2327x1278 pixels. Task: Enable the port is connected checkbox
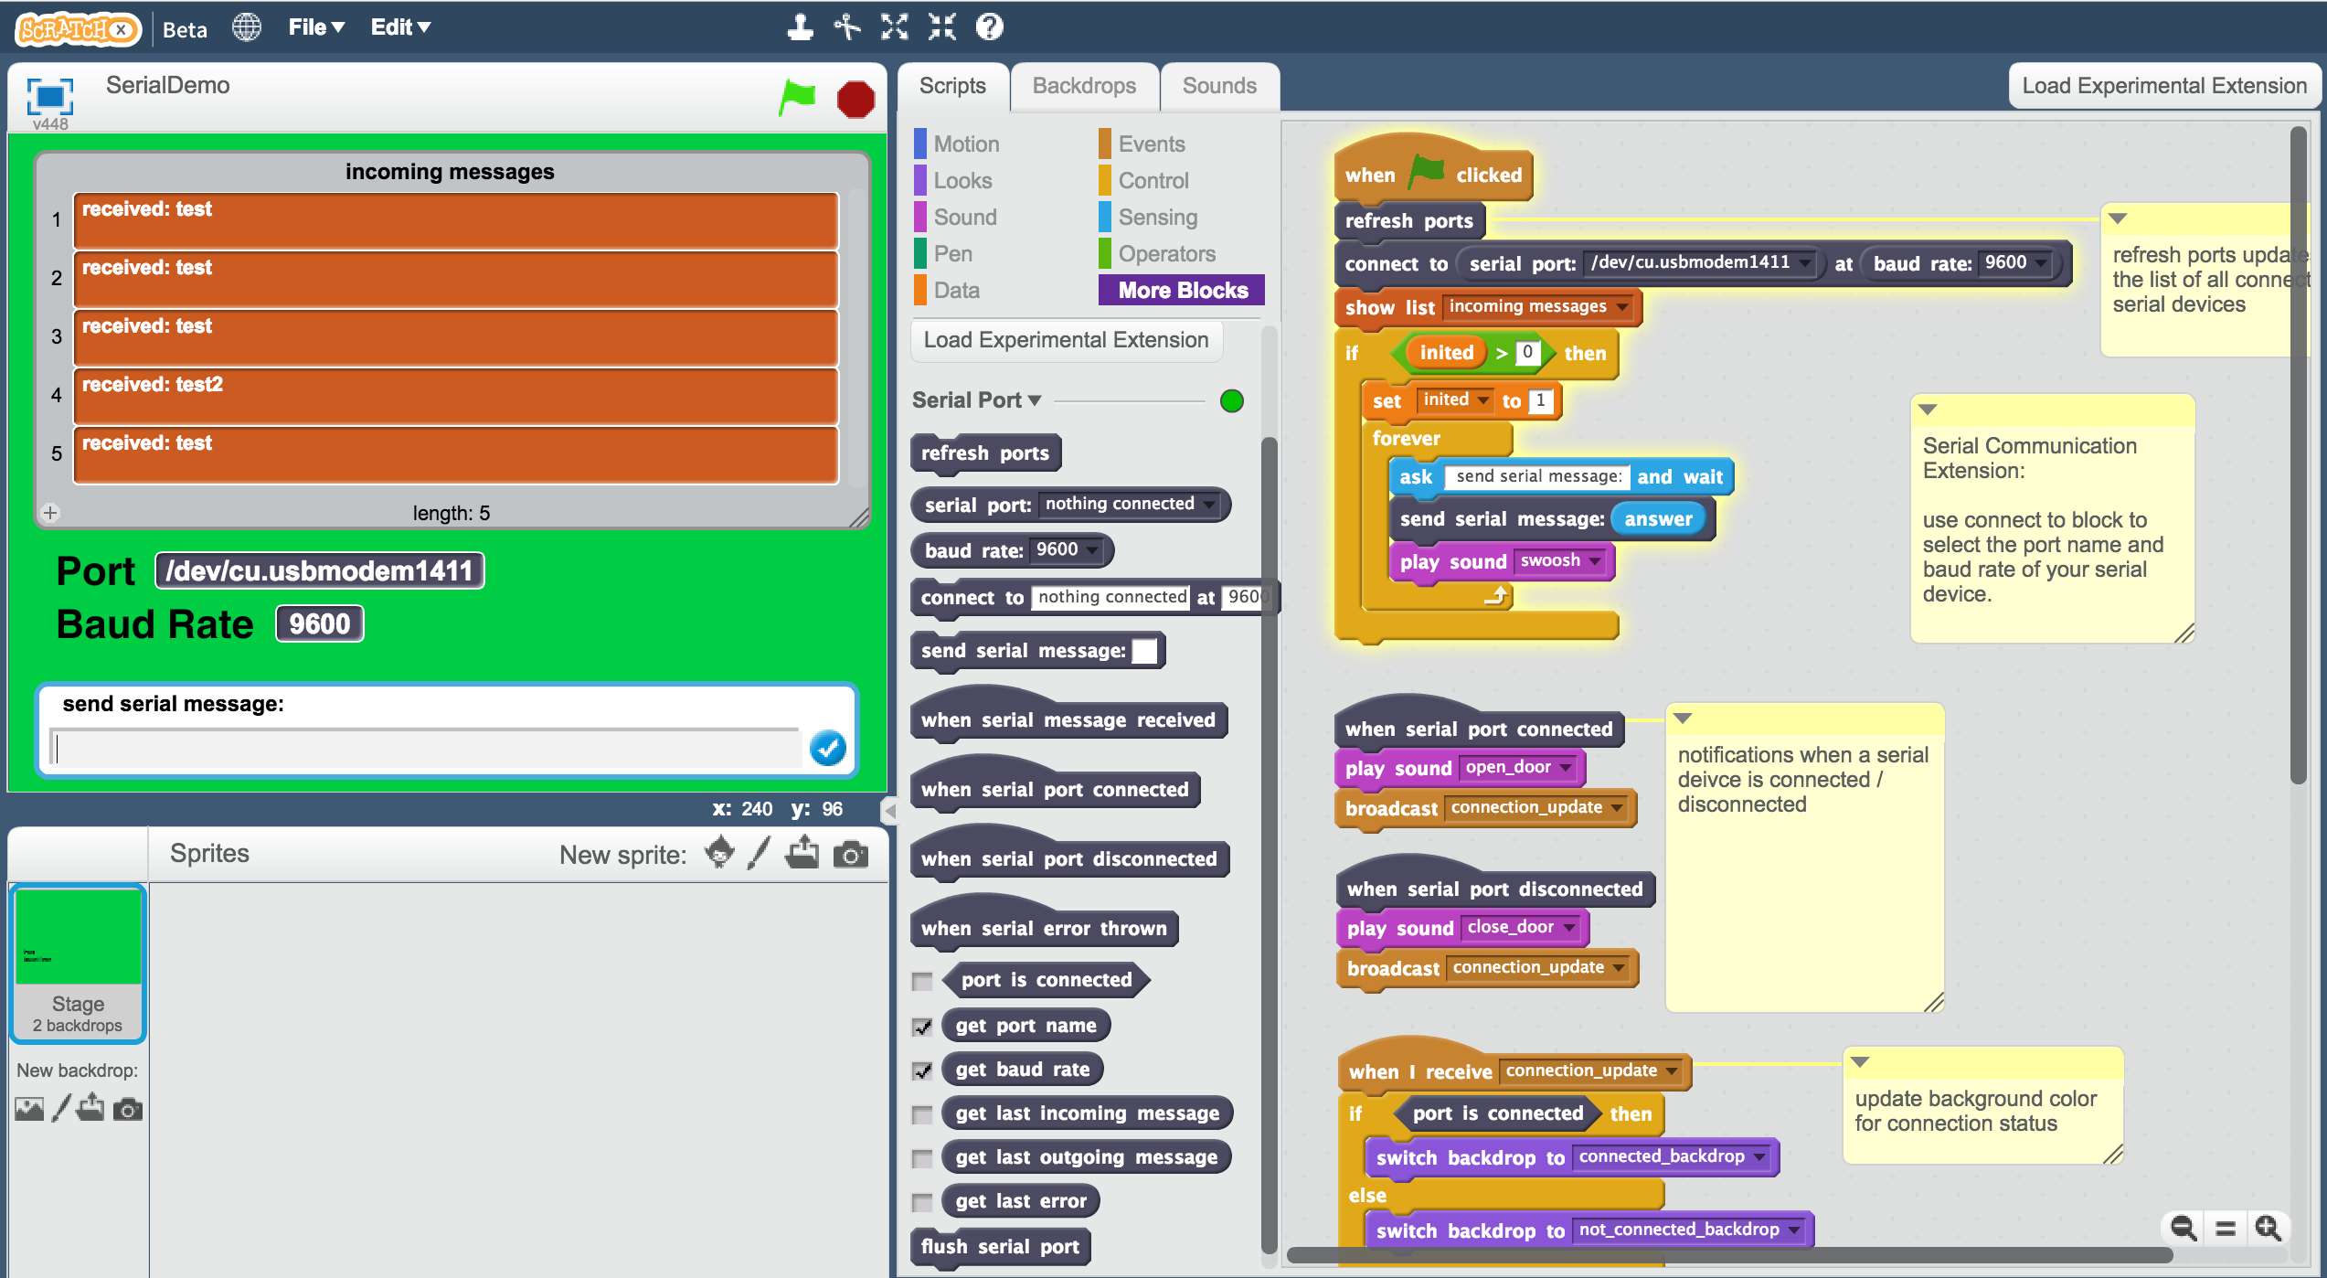coord(922,981)
